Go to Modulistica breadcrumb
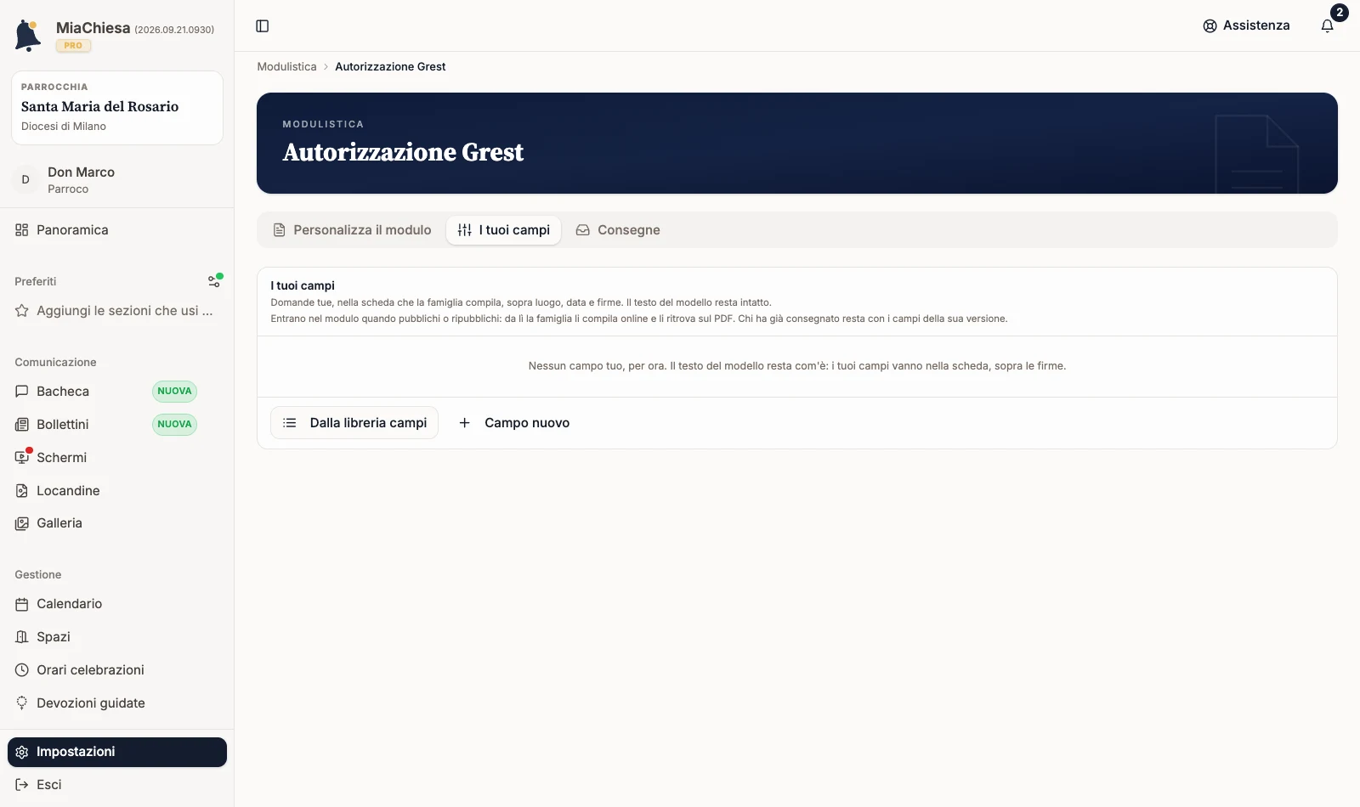The height and width of the screenshot is (807, 1360). (286, 66)
